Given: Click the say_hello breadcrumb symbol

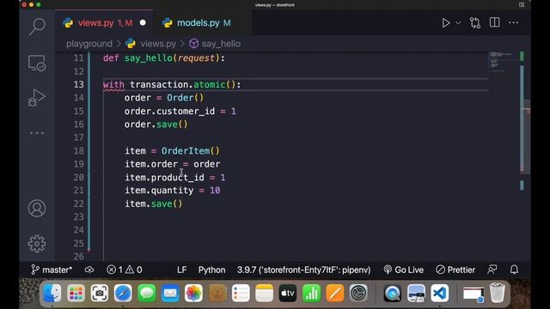Looking at the screenshot, I should [x=221, y=44].
